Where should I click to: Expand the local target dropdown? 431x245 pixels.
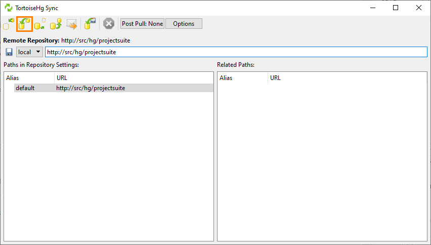[29, 52]
